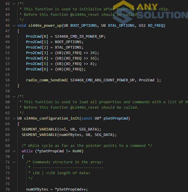Collapse the comment block at line 42
Viewport: 188px width, 192px height.
[x=14, y=3]
